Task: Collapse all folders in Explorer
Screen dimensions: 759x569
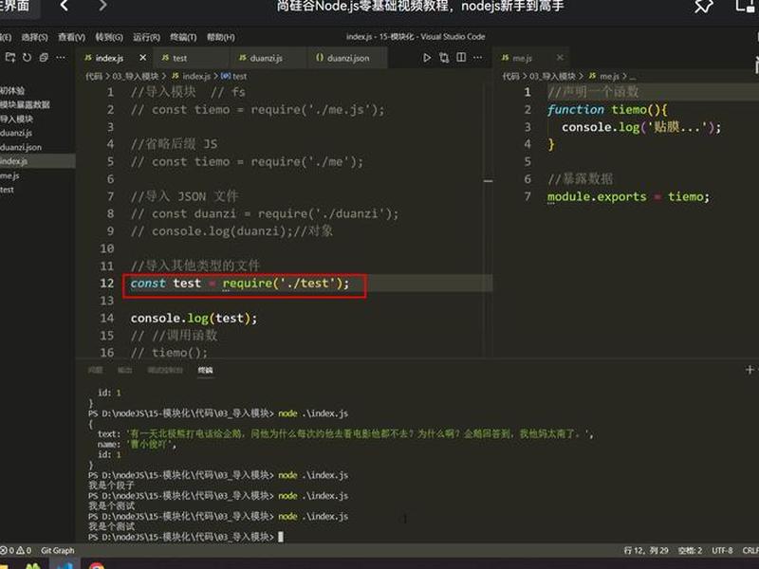Action: click(44, 58)
